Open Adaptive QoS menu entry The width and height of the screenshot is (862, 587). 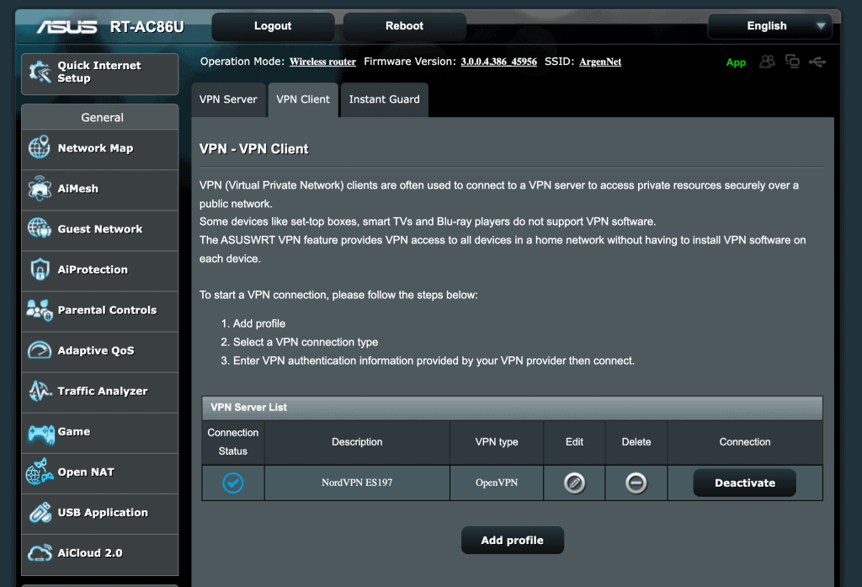[100, 351]
